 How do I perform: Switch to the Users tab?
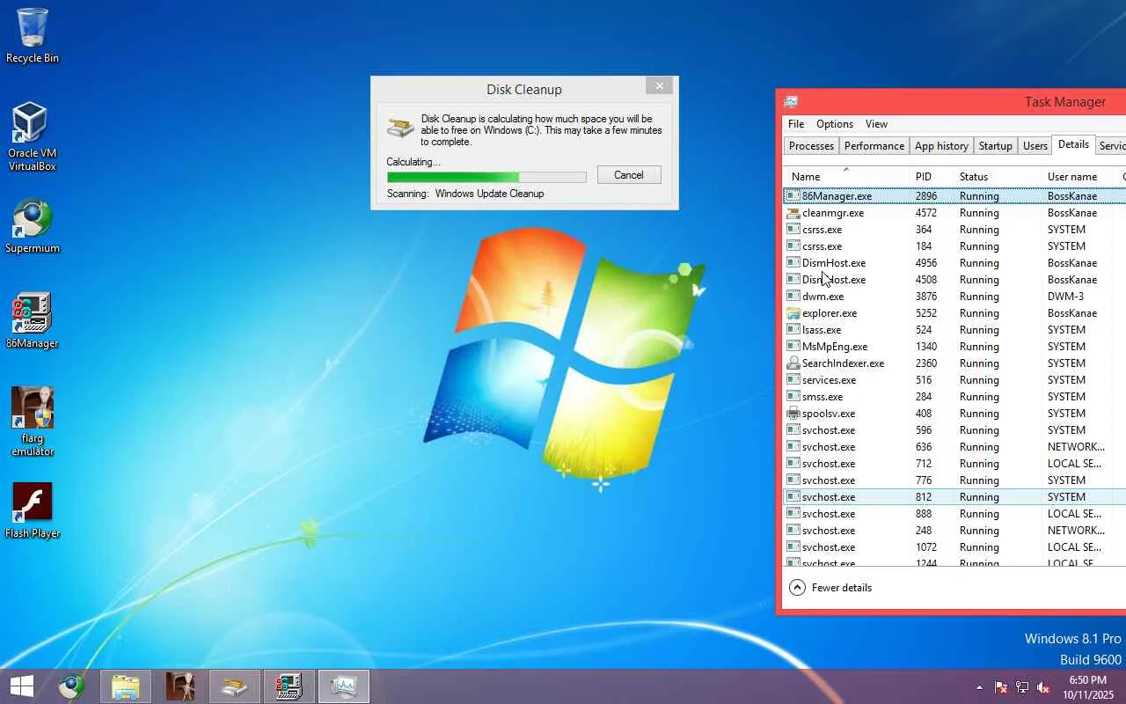point(1035,146)
